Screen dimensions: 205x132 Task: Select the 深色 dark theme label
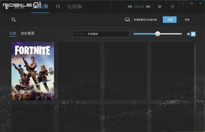click(x=130, y=7)
